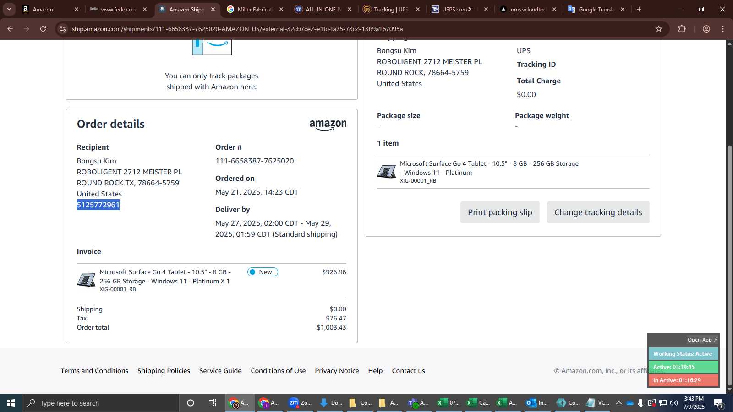The width and height of the screenshot is (733, 412).
Task: Close the Amazon Shipping tab
Action: 213,9
